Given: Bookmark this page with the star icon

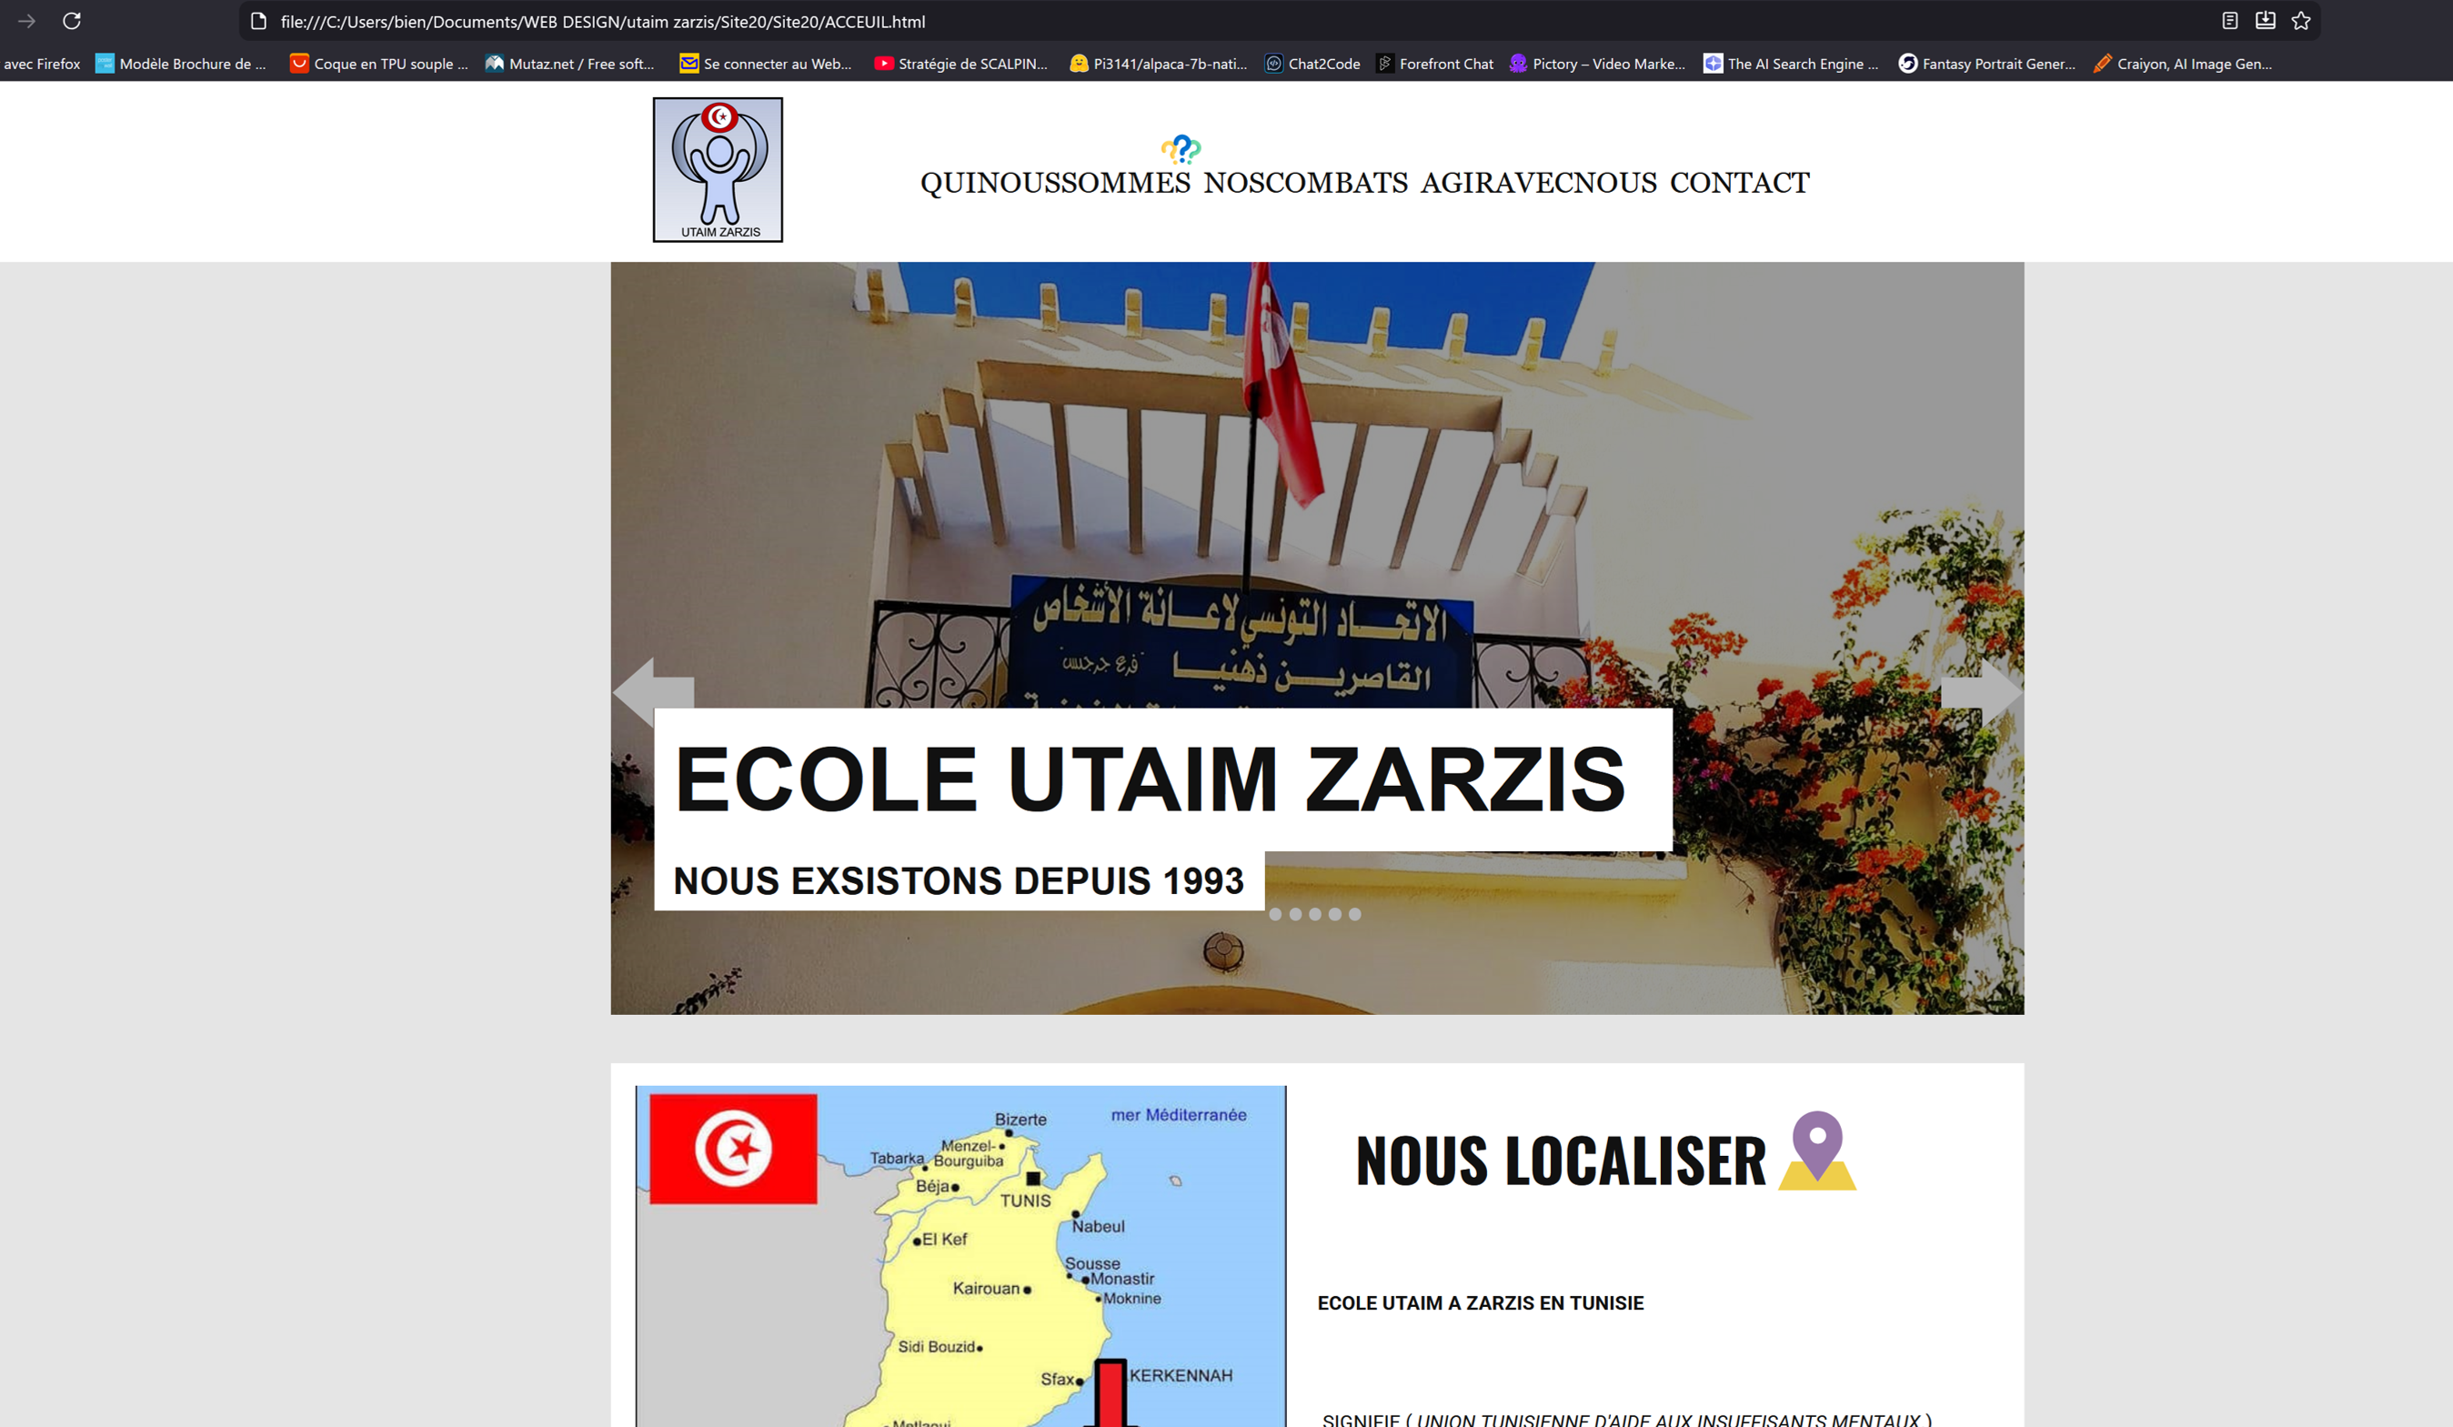Looking at the screenshot, I should (2301, 20).
